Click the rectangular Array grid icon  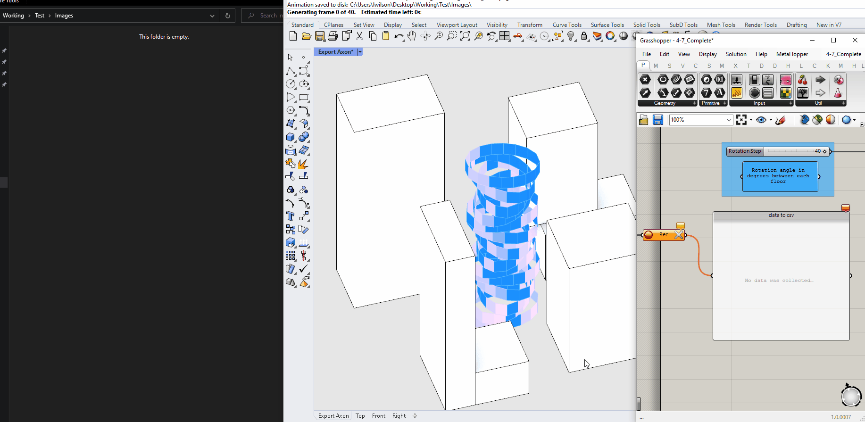pos(291,256)
